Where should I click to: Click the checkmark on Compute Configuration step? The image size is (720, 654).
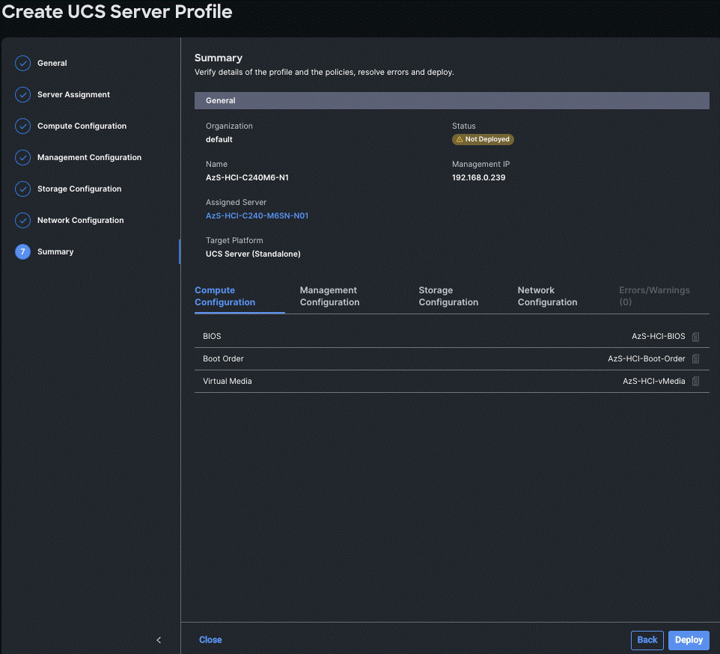[22, 126]
